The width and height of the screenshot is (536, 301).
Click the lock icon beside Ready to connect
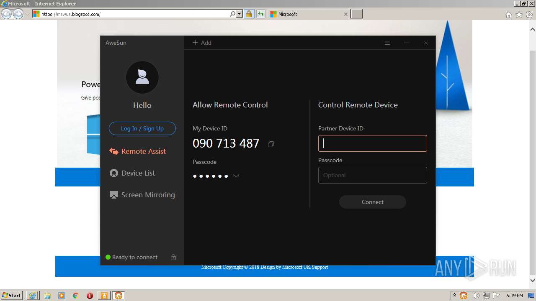[x=173, y=257]
